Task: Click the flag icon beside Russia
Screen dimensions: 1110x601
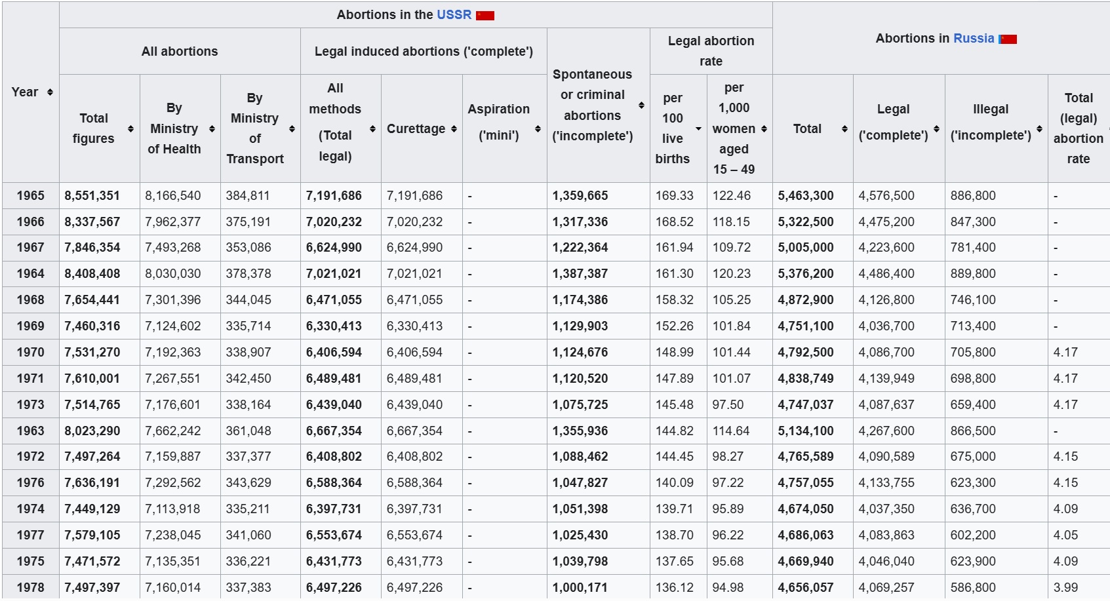Action: [x=1008, y=39]
